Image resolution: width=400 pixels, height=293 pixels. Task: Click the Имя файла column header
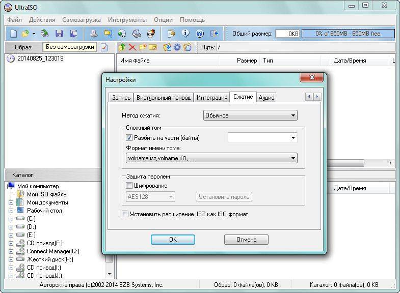point(168,61)
